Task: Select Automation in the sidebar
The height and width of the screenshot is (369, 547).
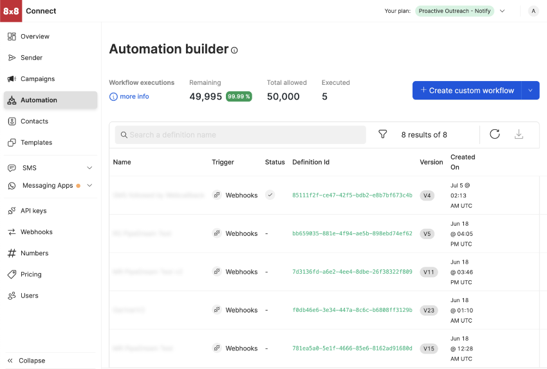Action: 50,100
